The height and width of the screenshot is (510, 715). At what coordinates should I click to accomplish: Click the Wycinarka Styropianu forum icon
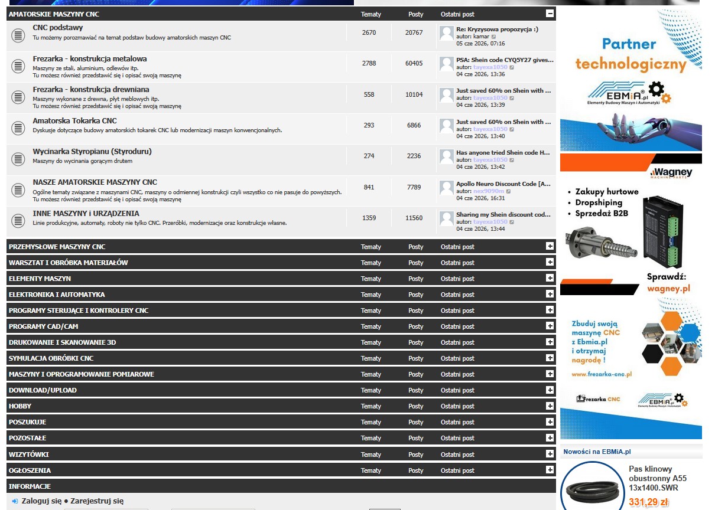(x=18, y=159)
